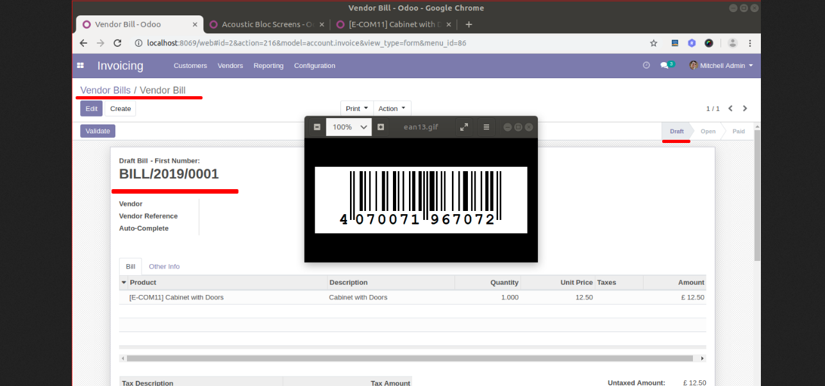Open Odoo conversations chat icon
Image resolution: width=825 pixels, height=386 pixels.
tap(667, 65)
